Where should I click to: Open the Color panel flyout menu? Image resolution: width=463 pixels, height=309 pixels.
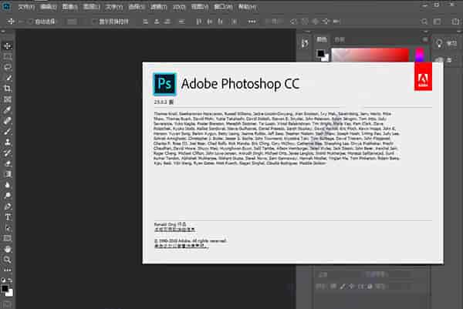pyautogui.click(x=427, y=38)
